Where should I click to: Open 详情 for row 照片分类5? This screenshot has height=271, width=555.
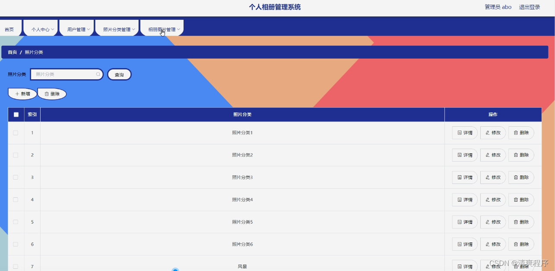coord(465,222)
